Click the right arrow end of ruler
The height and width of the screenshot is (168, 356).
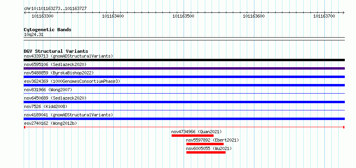click(344, 12)
